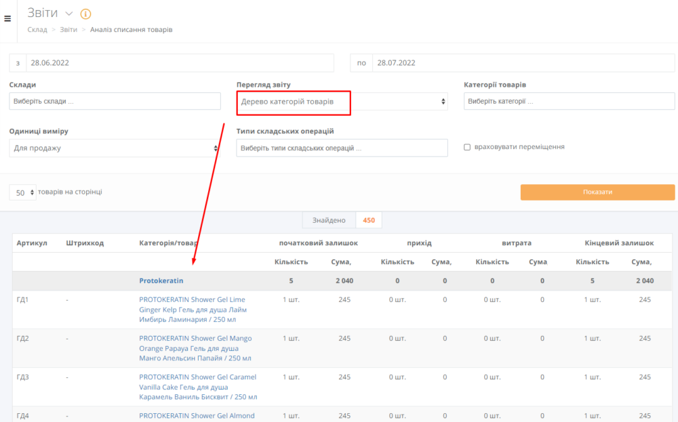The width and height of the screenshot is (678, 422).
Task: Go to Склад in breadcrumb
Action: point(37,30)
